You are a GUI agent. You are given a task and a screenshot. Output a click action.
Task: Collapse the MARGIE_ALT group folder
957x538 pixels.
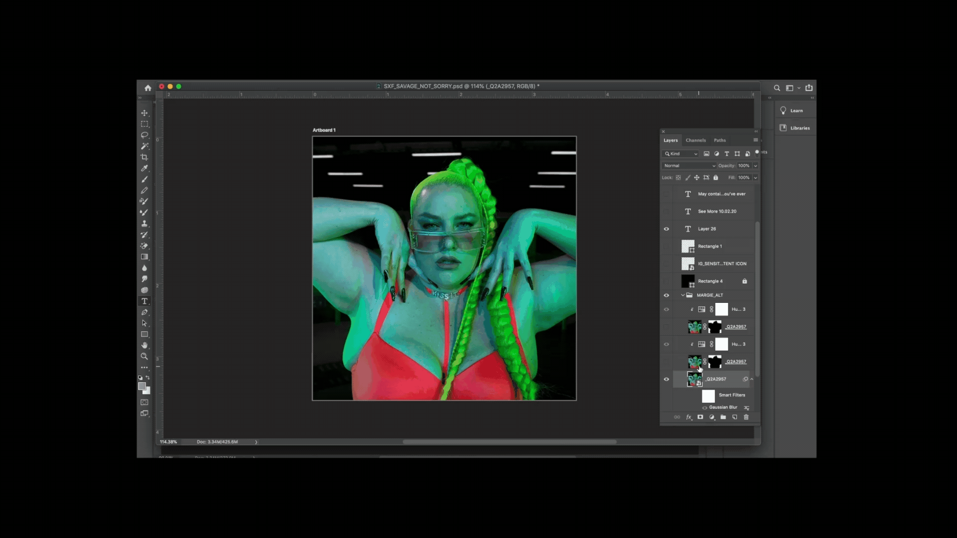coord(683,295)
